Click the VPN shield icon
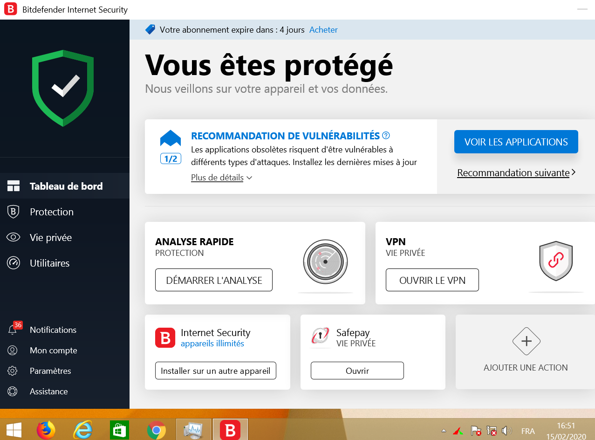Screen dimensions: 595x440 coord(556,261)
